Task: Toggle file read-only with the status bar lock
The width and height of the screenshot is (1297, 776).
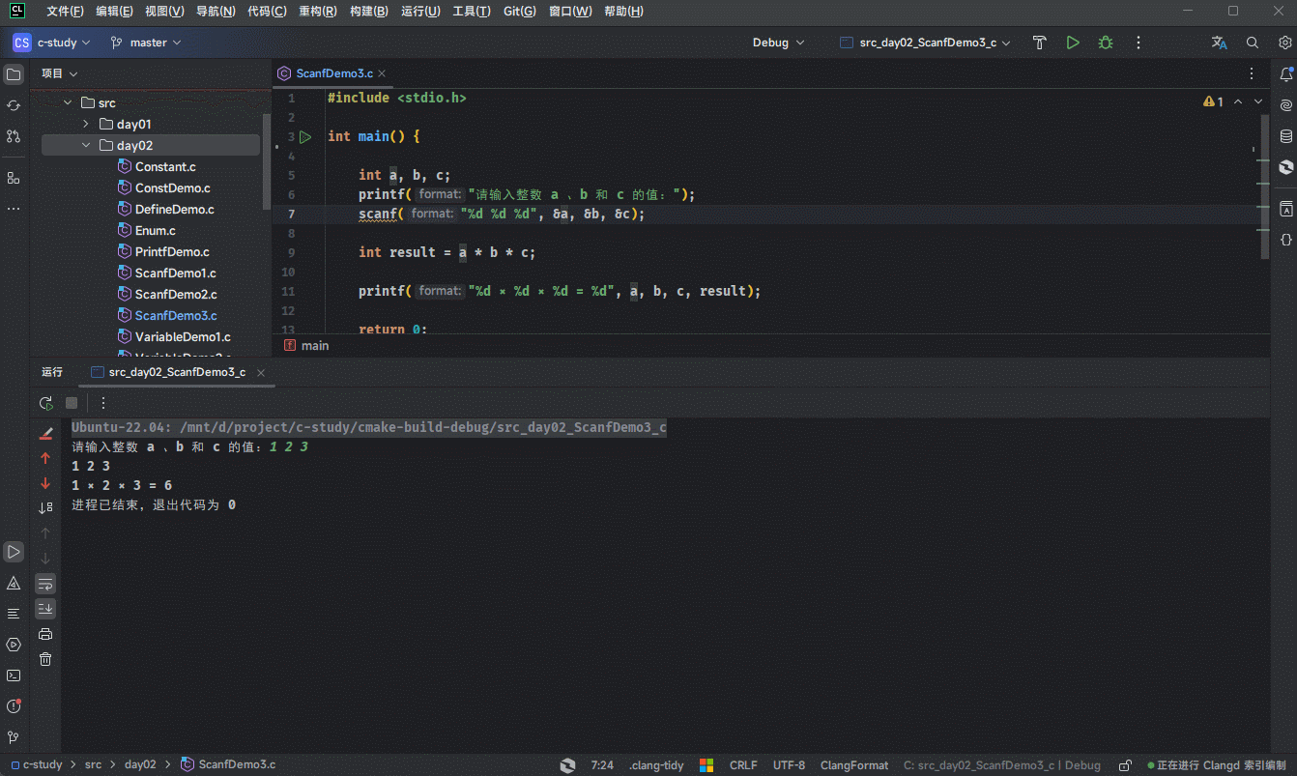Action: [1126, 764]
